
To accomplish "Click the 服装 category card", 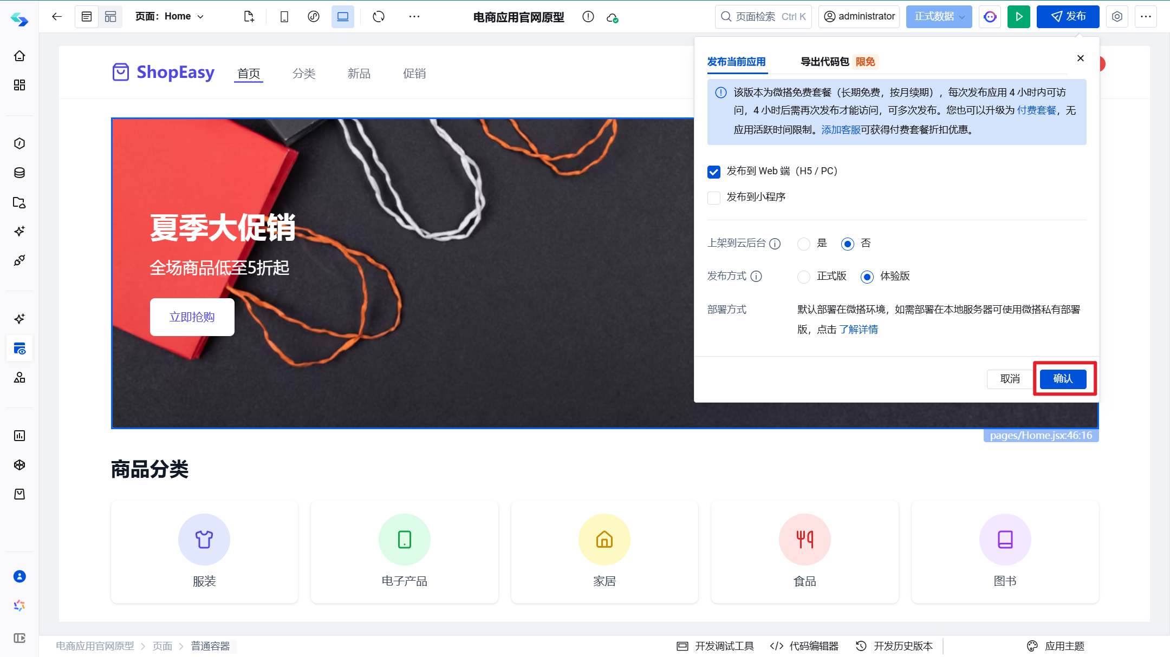I will [204, 552].
